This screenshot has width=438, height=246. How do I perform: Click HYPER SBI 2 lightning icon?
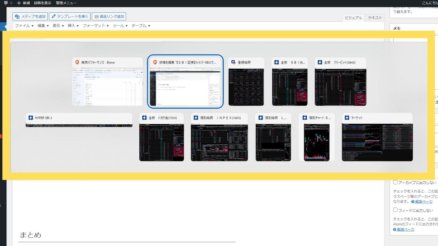30,118
